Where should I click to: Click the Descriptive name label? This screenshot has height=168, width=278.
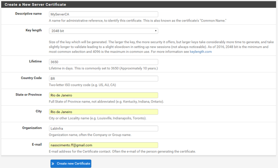28,14
